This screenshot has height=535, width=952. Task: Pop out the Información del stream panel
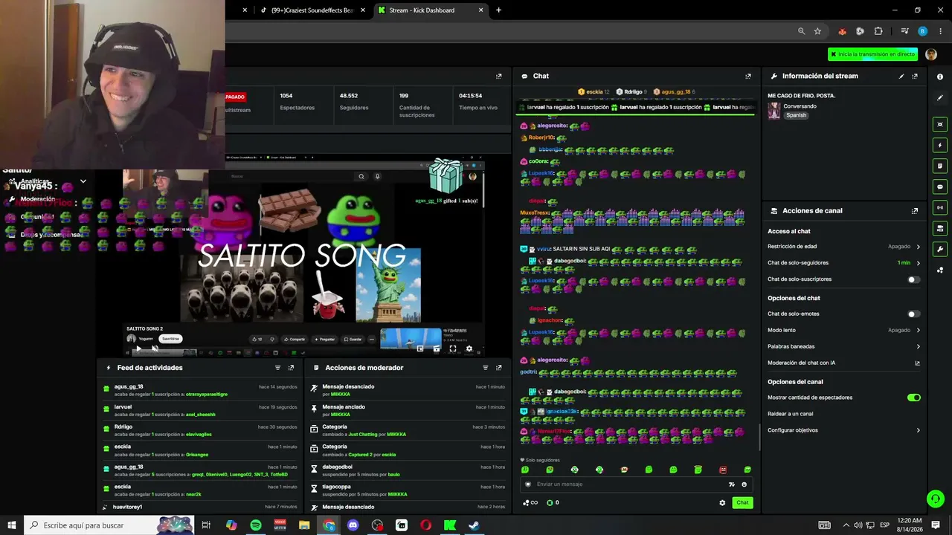click(x=915, y=76)
